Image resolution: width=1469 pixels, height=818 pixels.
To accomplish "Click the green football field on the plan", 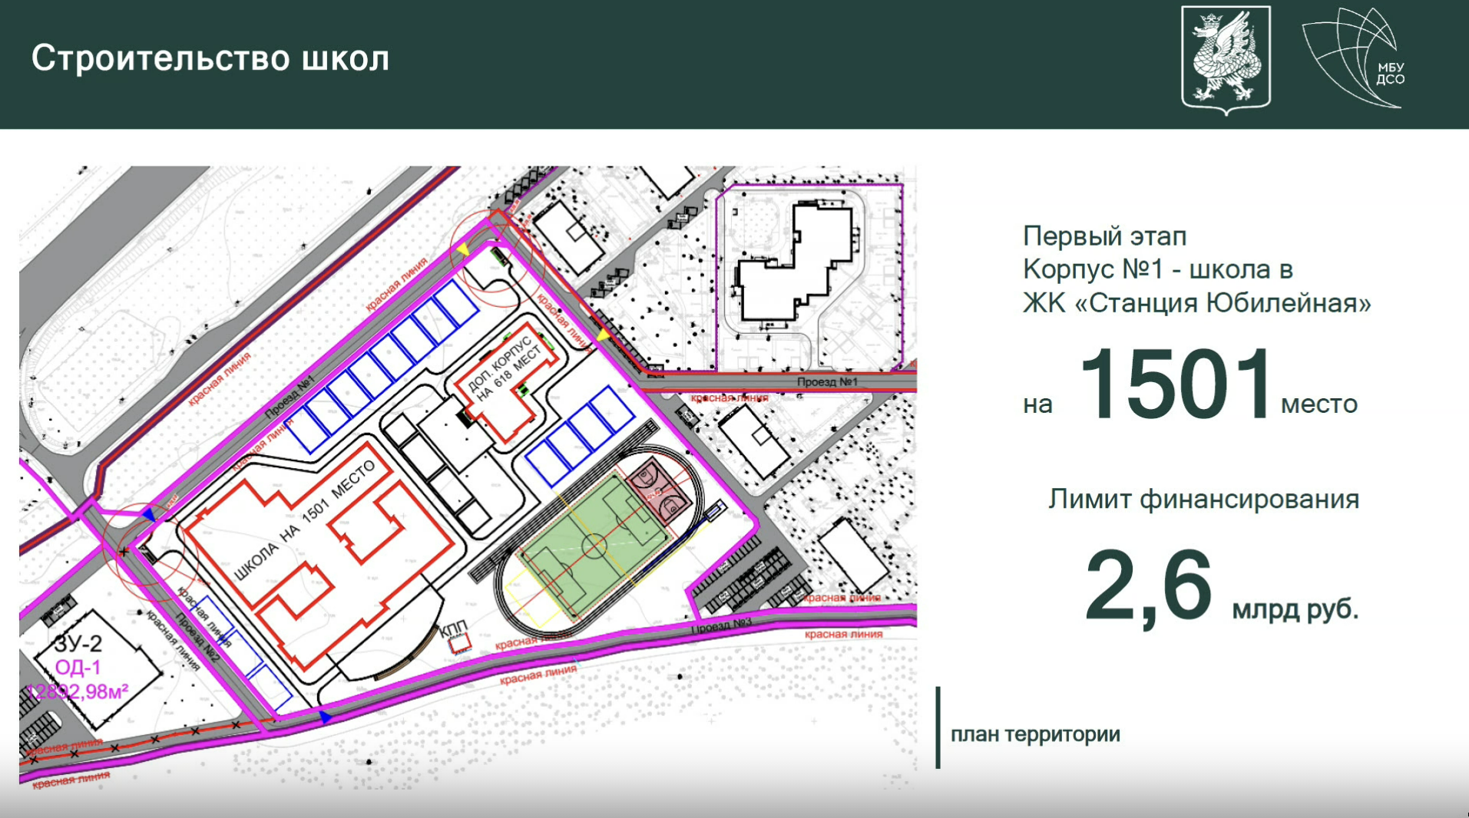I will pyautogui.click(x=591, y=546).
